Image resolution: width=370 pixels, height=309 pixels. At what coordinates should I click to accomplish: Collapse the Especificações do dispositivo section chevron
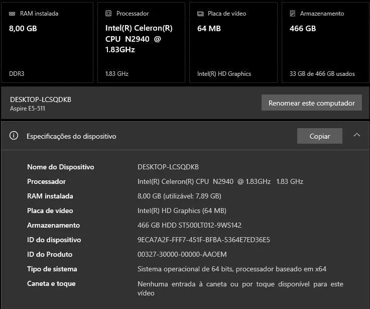357,135
